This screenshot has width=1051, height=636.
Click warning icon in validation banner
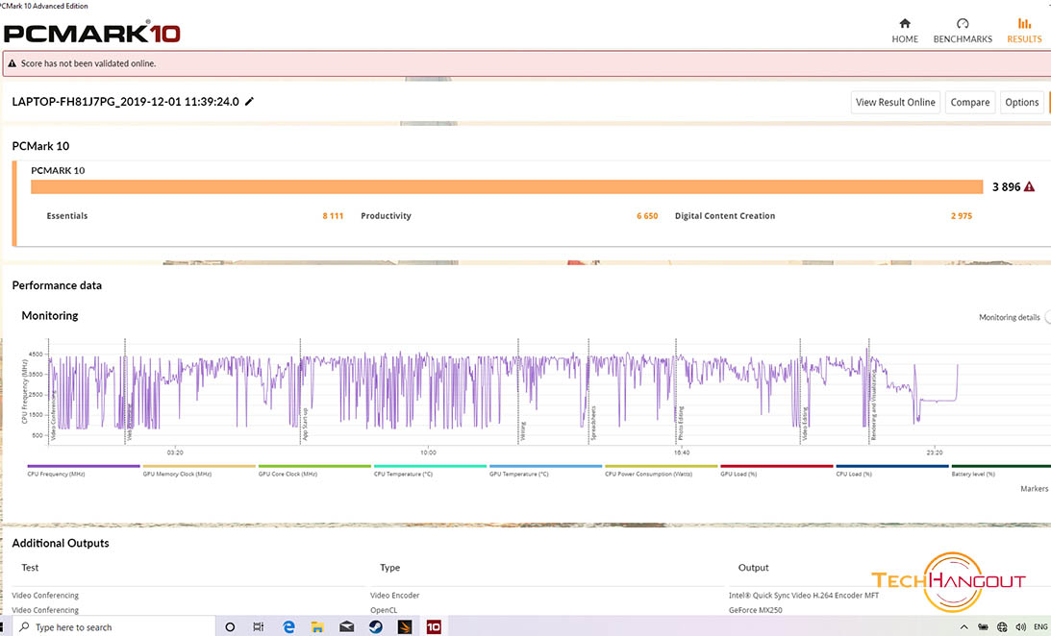13,63
